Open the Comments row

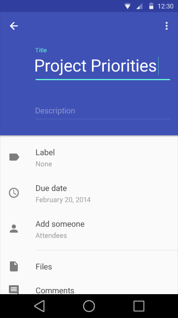(x=89, y=288)
